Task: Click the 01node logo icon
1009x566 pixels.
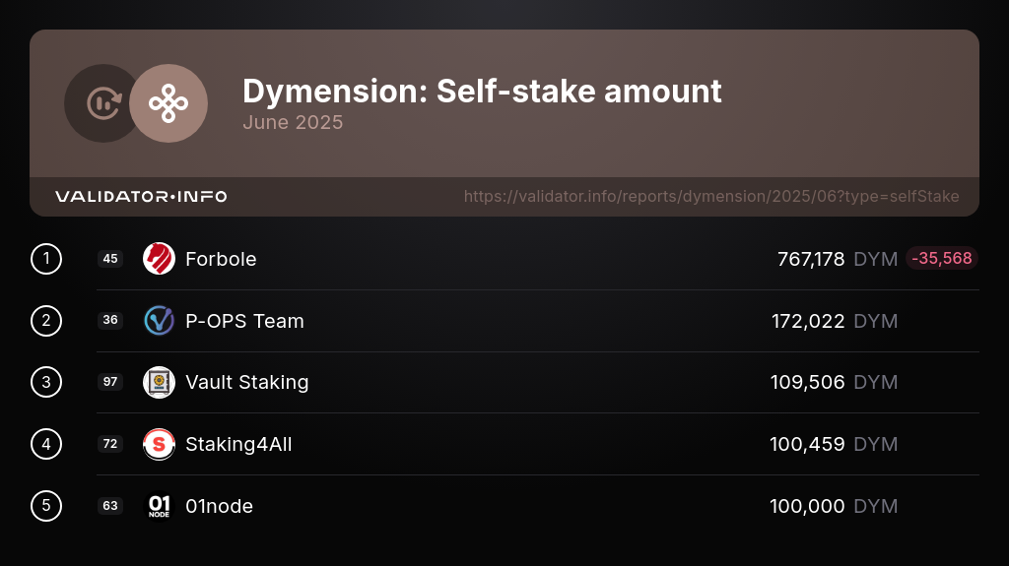Action: 159,506
